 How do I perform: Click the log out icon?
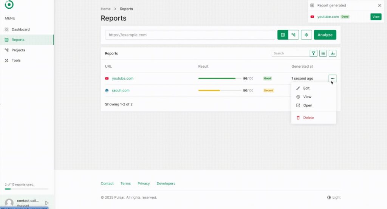click(x=47, y=203)
